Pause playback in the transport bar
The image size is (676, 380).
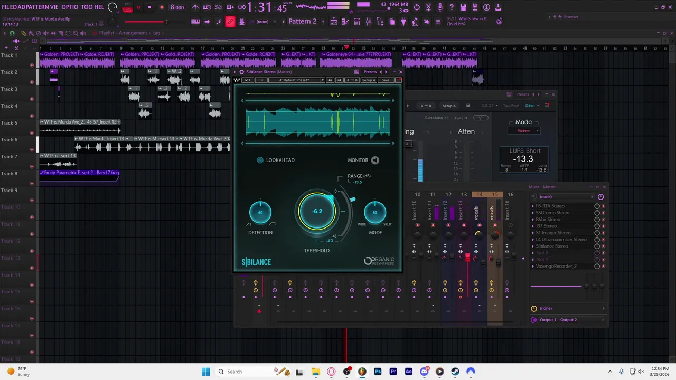138,7
